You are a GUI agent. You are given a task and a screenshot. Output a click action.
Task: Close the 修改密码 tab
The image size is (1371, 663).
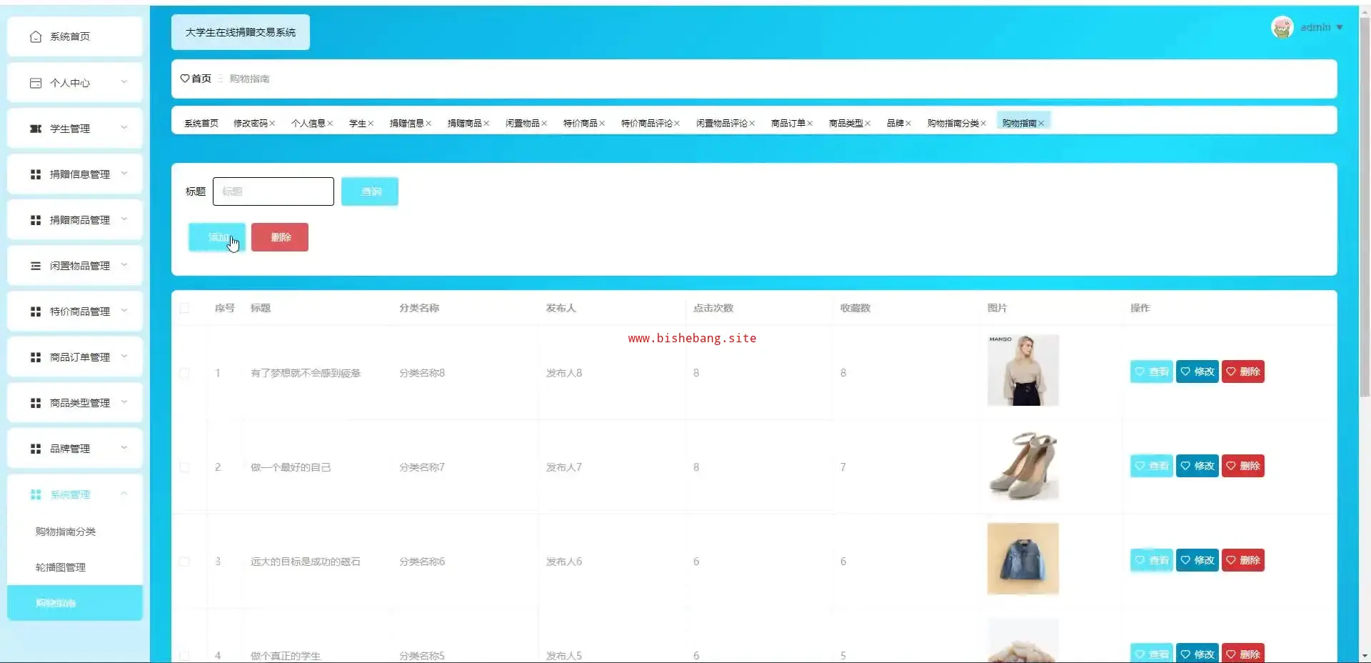pos(272,124)
